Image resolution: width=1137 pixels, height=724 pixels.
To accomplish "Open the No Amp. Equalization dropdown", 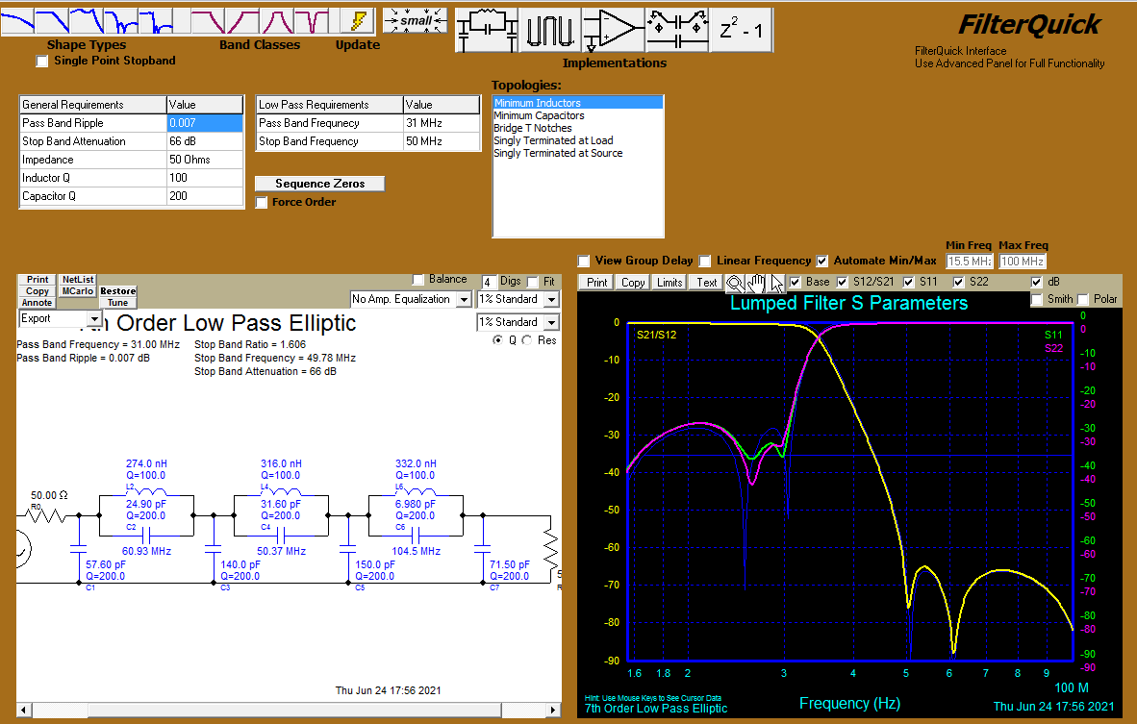I will pyautogui.click(x=464, y=299).
